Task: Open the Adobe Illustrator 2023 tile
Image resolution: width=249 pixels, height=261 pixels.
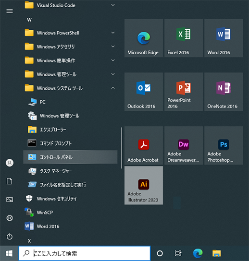Action: coord(144,185)
